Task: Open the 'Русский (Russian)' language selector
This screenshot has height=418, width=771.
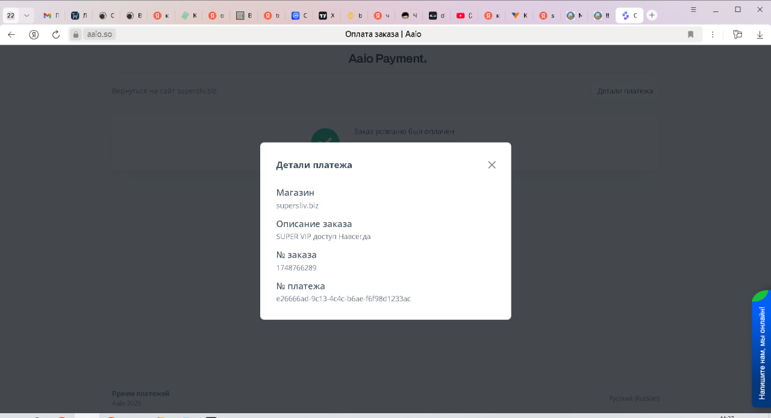Action: [x=634, y=399]
